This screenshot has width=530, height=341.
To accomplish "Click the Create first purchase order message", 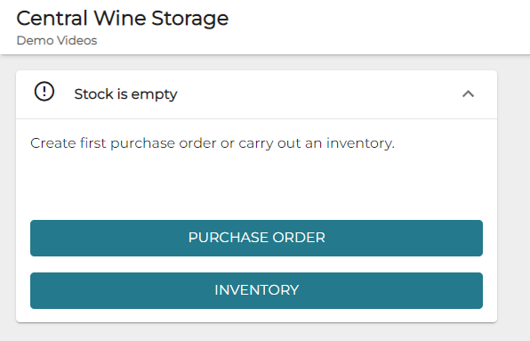I will (213, 143).
